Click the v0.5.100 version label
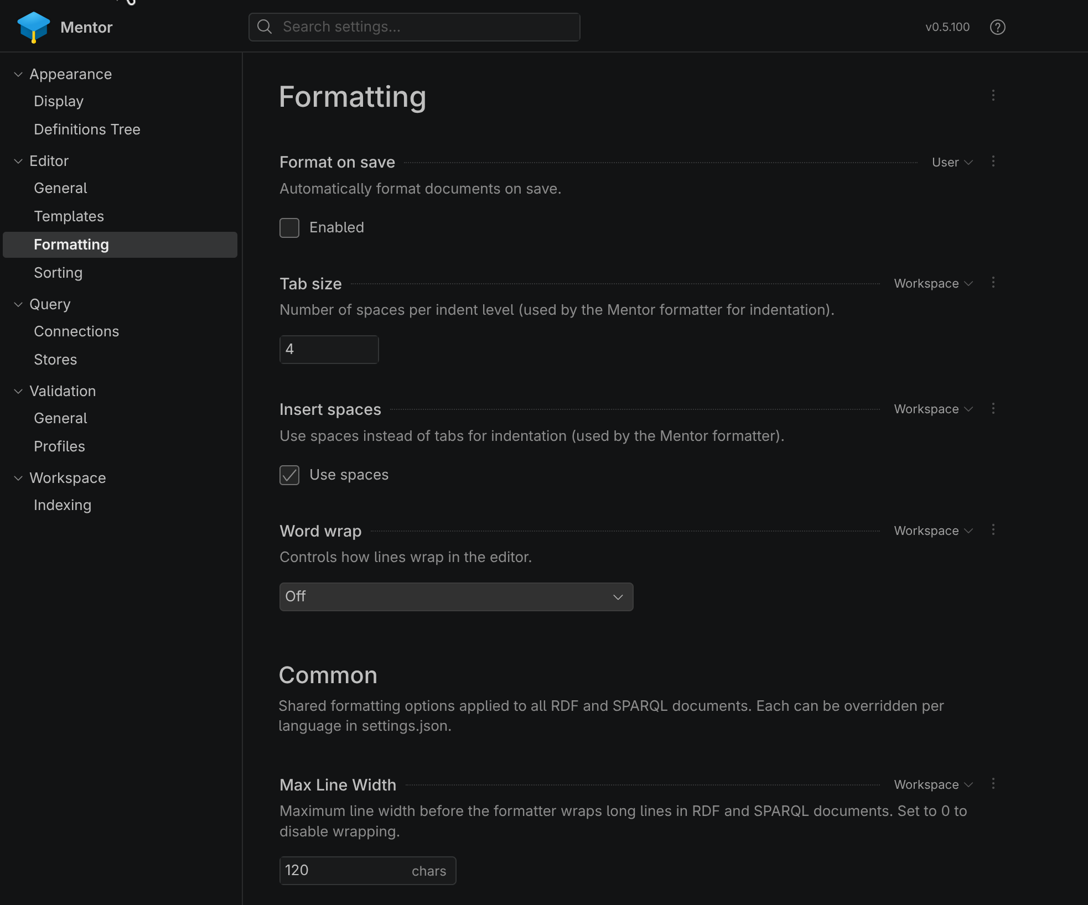 click(x=947, y=27)
